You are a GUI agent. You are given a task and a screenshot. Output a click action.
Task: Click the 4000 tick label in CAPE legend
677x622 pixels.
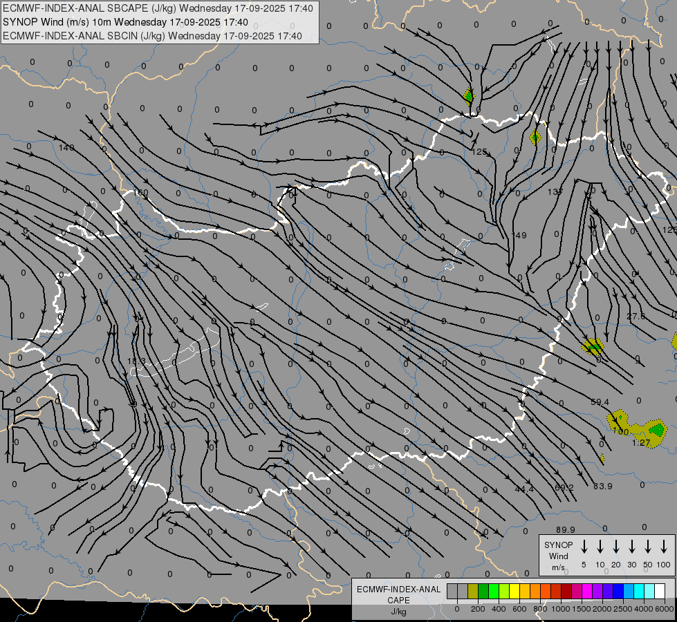pyautogui.click(x=643, y=609)
